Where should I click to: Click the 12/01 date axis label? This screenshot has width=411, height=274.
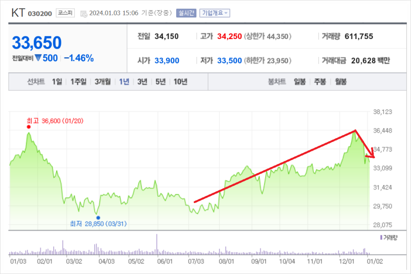point(347,261)
